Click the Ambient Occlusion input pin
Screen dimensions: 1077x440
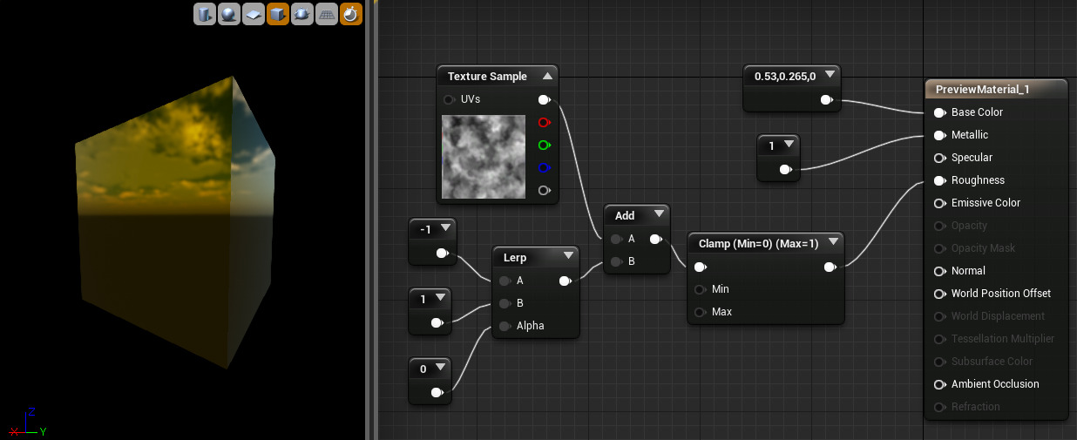pyautogui.click(x=940, y=384)
